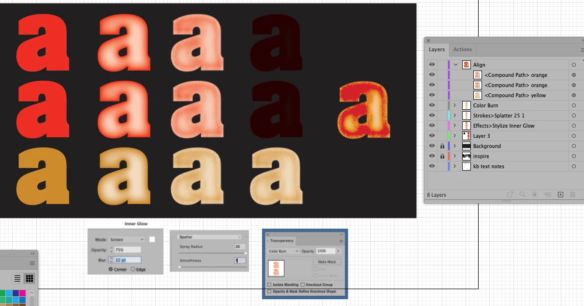584x306 pixels.
Task: Switch Swatches panel to list view icon
Action: [17, 278]
